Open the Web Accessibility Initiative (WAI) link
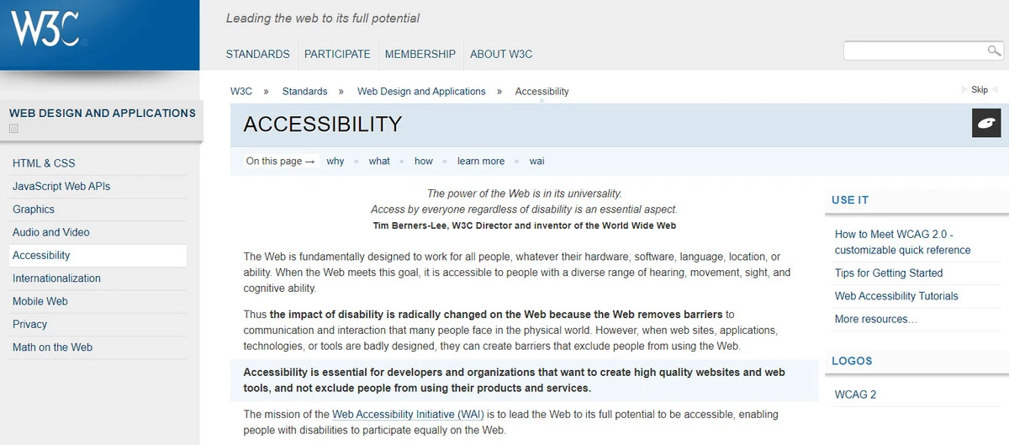This screenshot has width=1009, height=445. click(408, 414)
